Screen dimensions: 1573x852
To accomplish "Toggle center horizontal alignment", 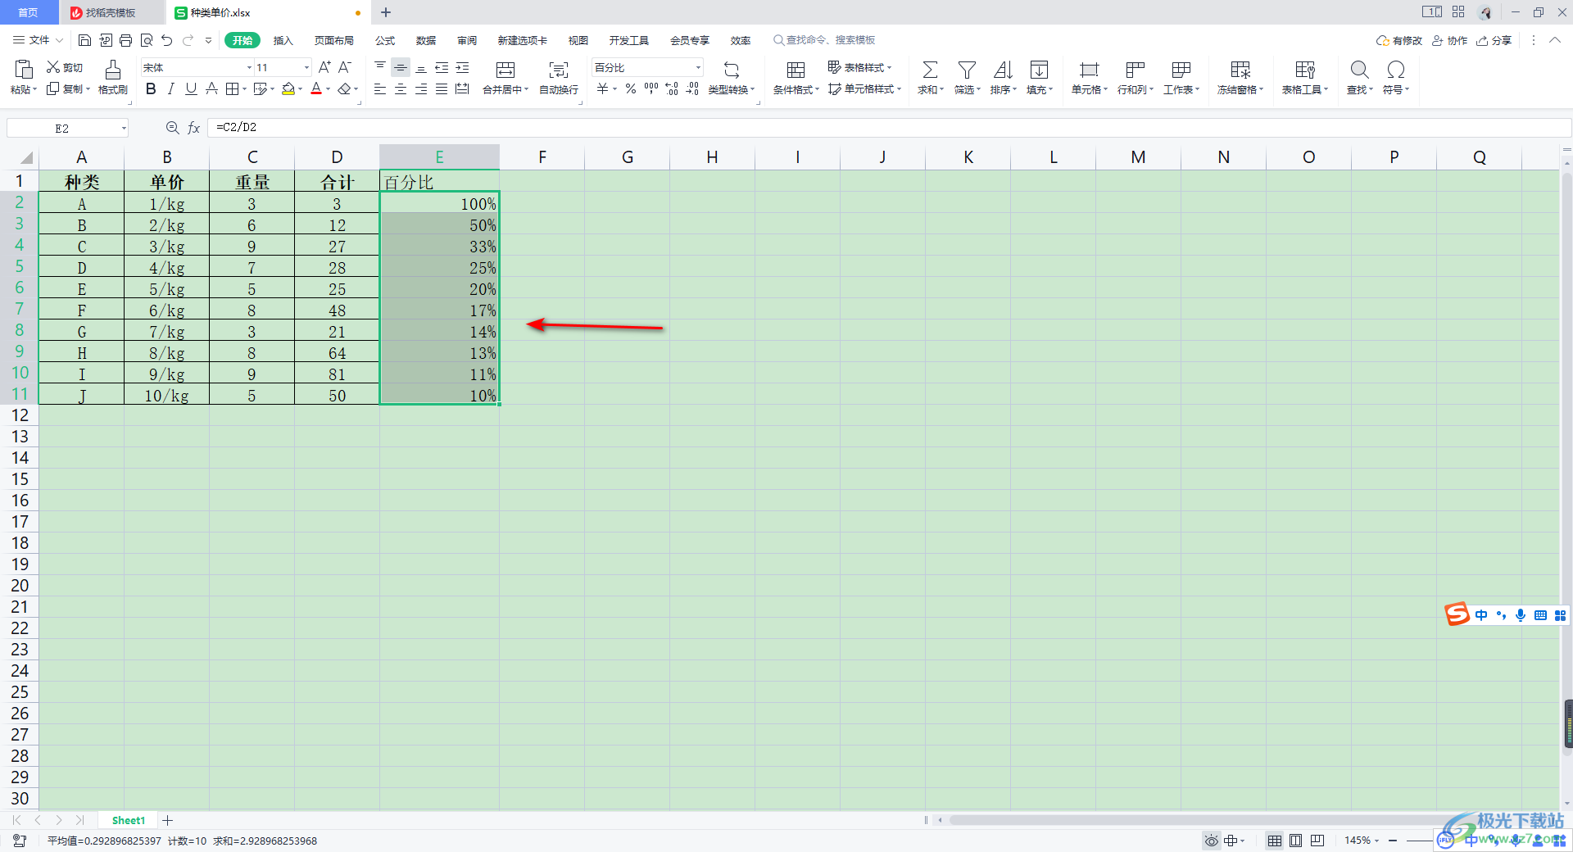I will pyautogui.click(x=401, y=88).
